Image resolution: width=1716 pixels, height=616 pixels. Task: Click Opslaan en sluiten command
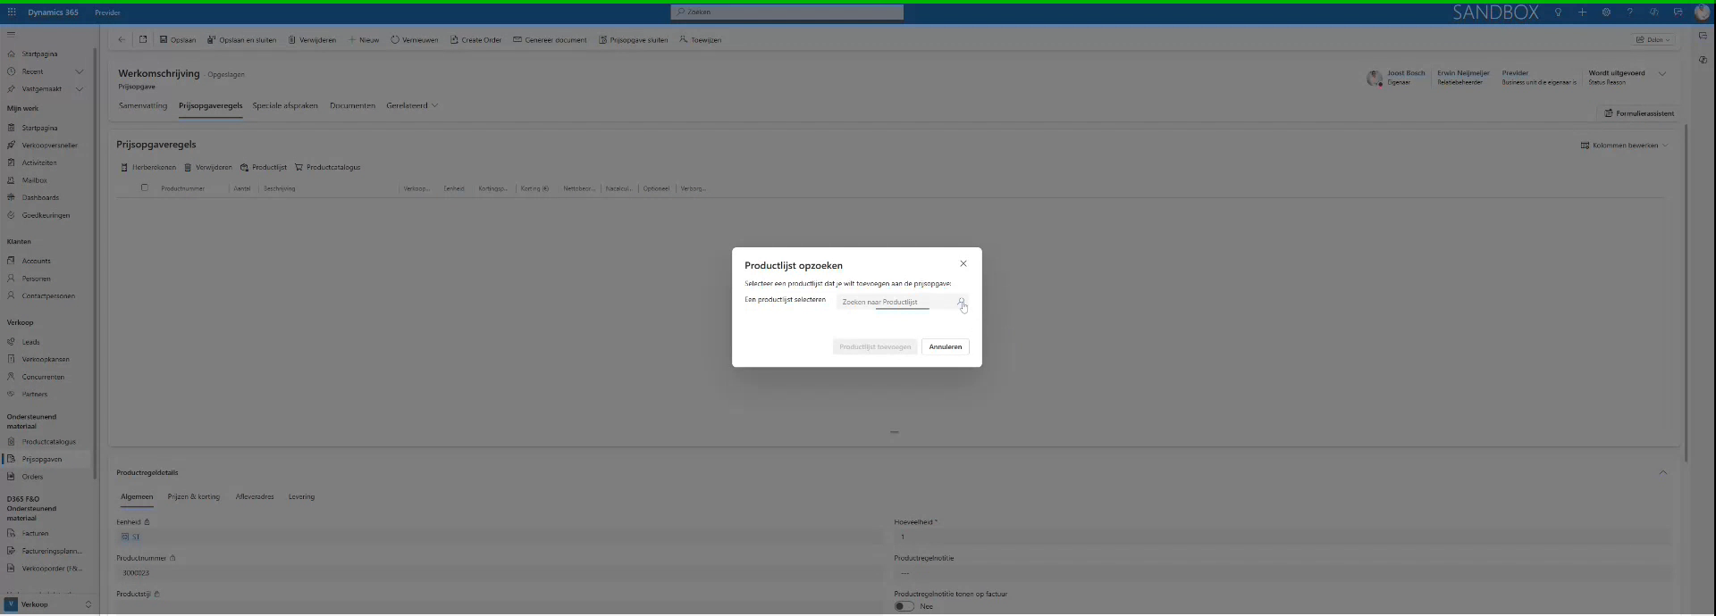pos(241,39)
